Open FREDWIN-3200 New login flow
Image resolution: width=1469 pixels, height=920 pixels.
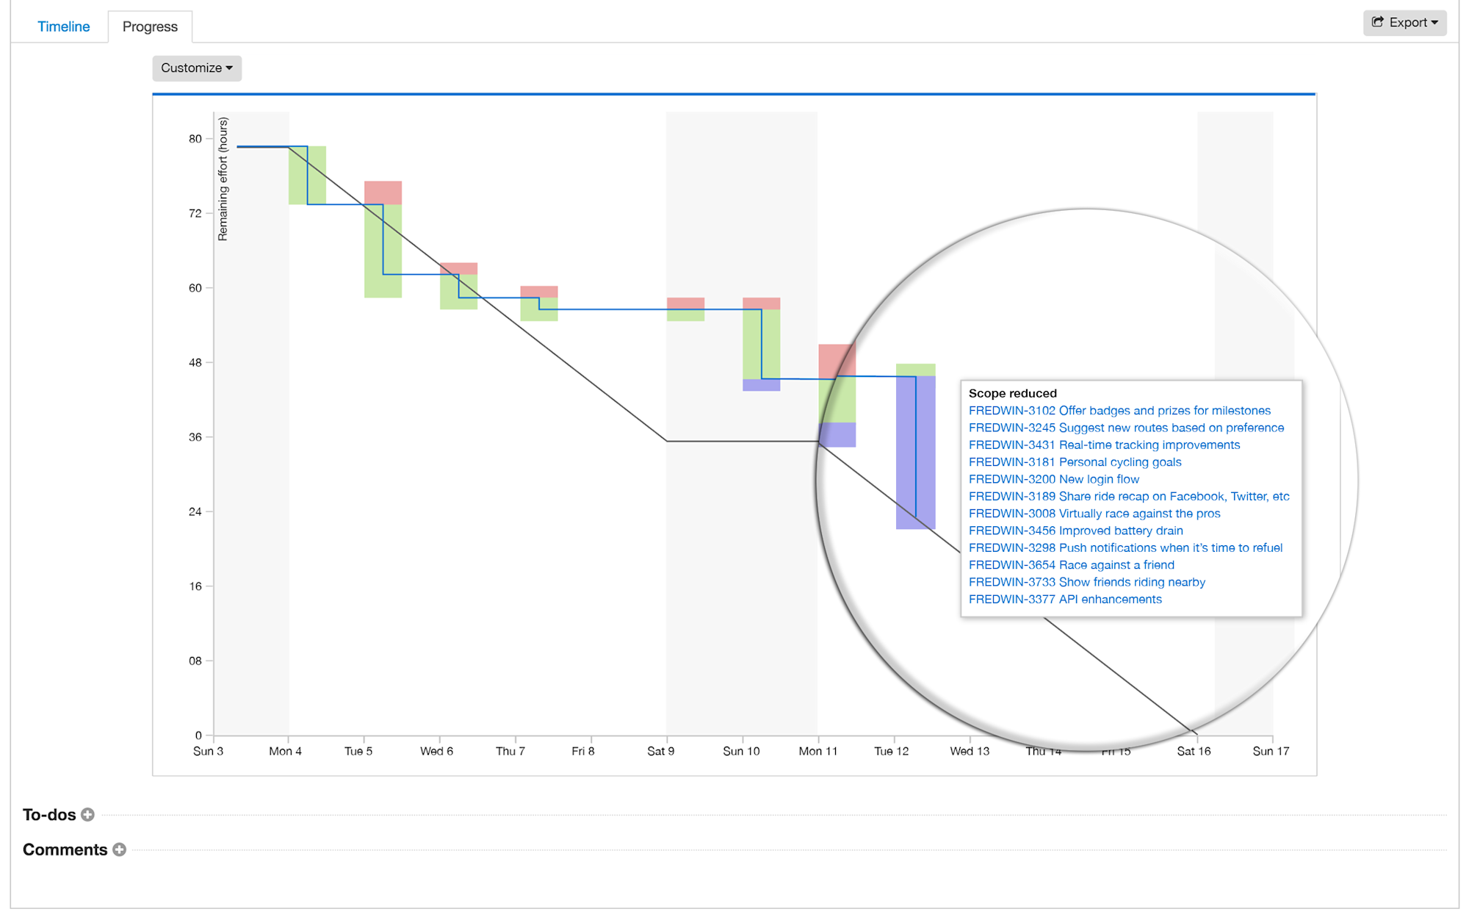[1054, 478]
